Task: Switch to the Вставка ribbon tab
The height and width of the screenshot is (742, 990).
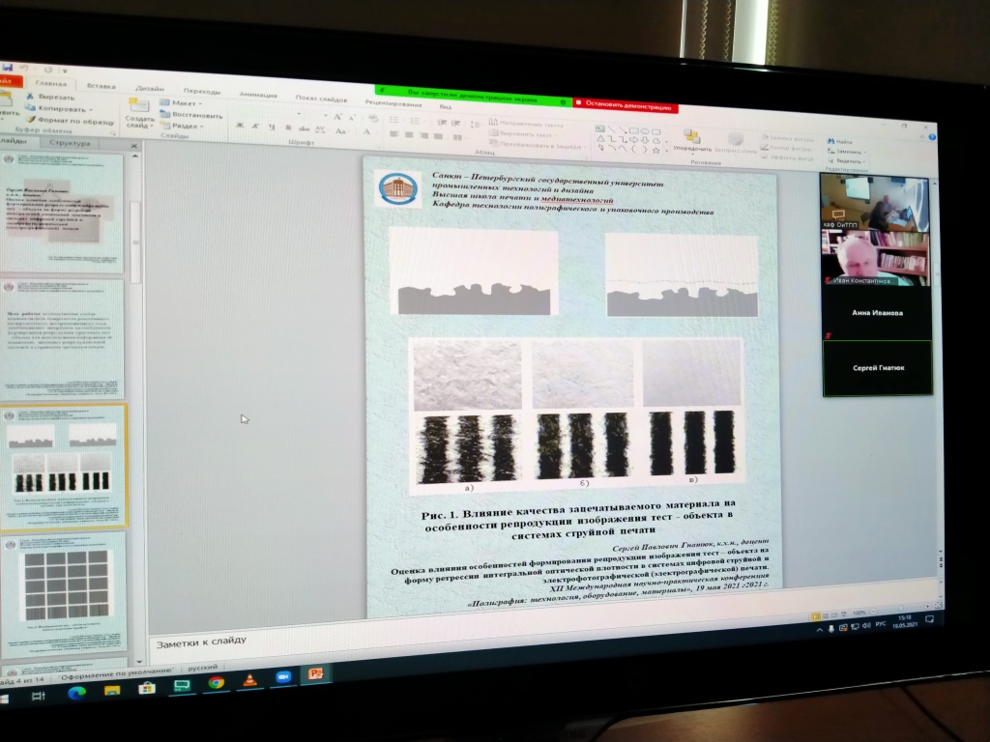Action: pos(101,86)
